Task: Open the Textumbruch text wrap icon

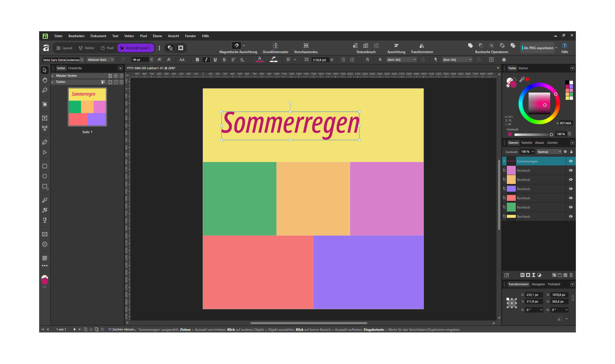Action: coord(366,45)
